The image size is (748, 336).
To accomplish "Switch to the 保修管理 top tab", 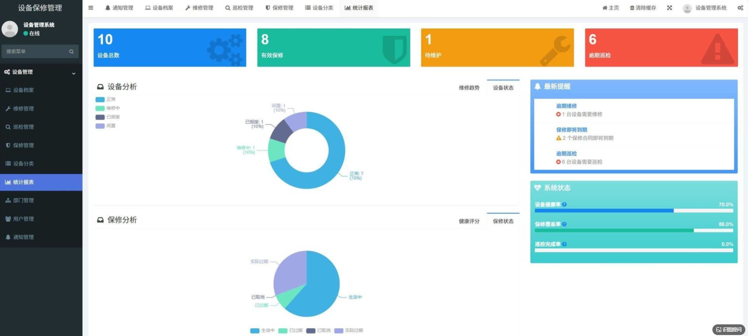I will pyautogui.click(x=279, y=8).
